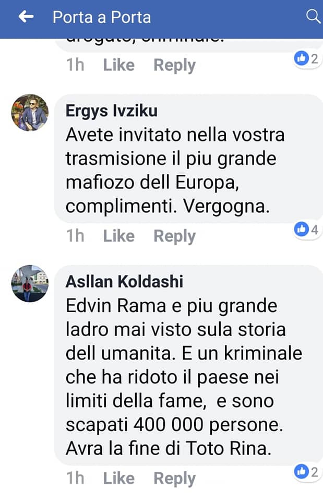Click the 1h timestamp under Ergys's comment
This screenshot has width=323, height=501.
coord(75,236)
